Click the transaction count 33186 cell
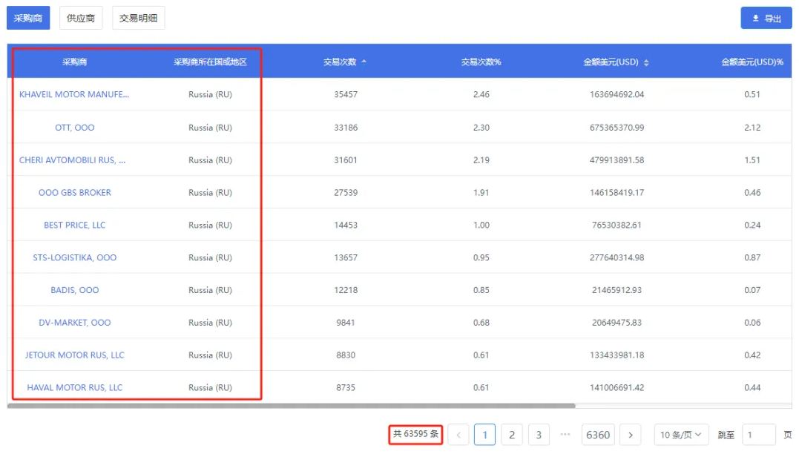799x454 pixels. point(346,128)
